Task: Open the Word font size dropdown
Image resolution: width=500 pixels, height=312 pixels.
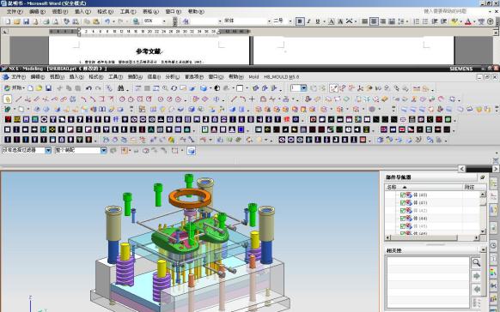Action: point(290,21)
